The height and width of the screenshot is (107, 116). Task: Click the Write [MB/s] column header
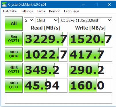(x=90, y=28)
